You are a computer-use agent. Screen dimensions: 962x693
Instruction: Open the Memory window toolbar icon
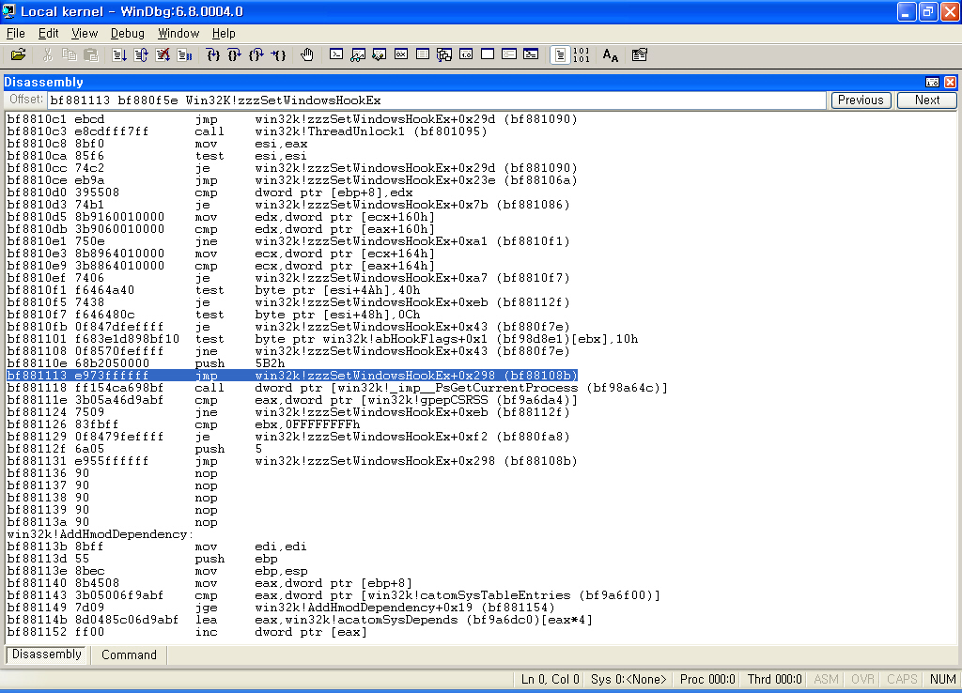(x=423, y=55)
